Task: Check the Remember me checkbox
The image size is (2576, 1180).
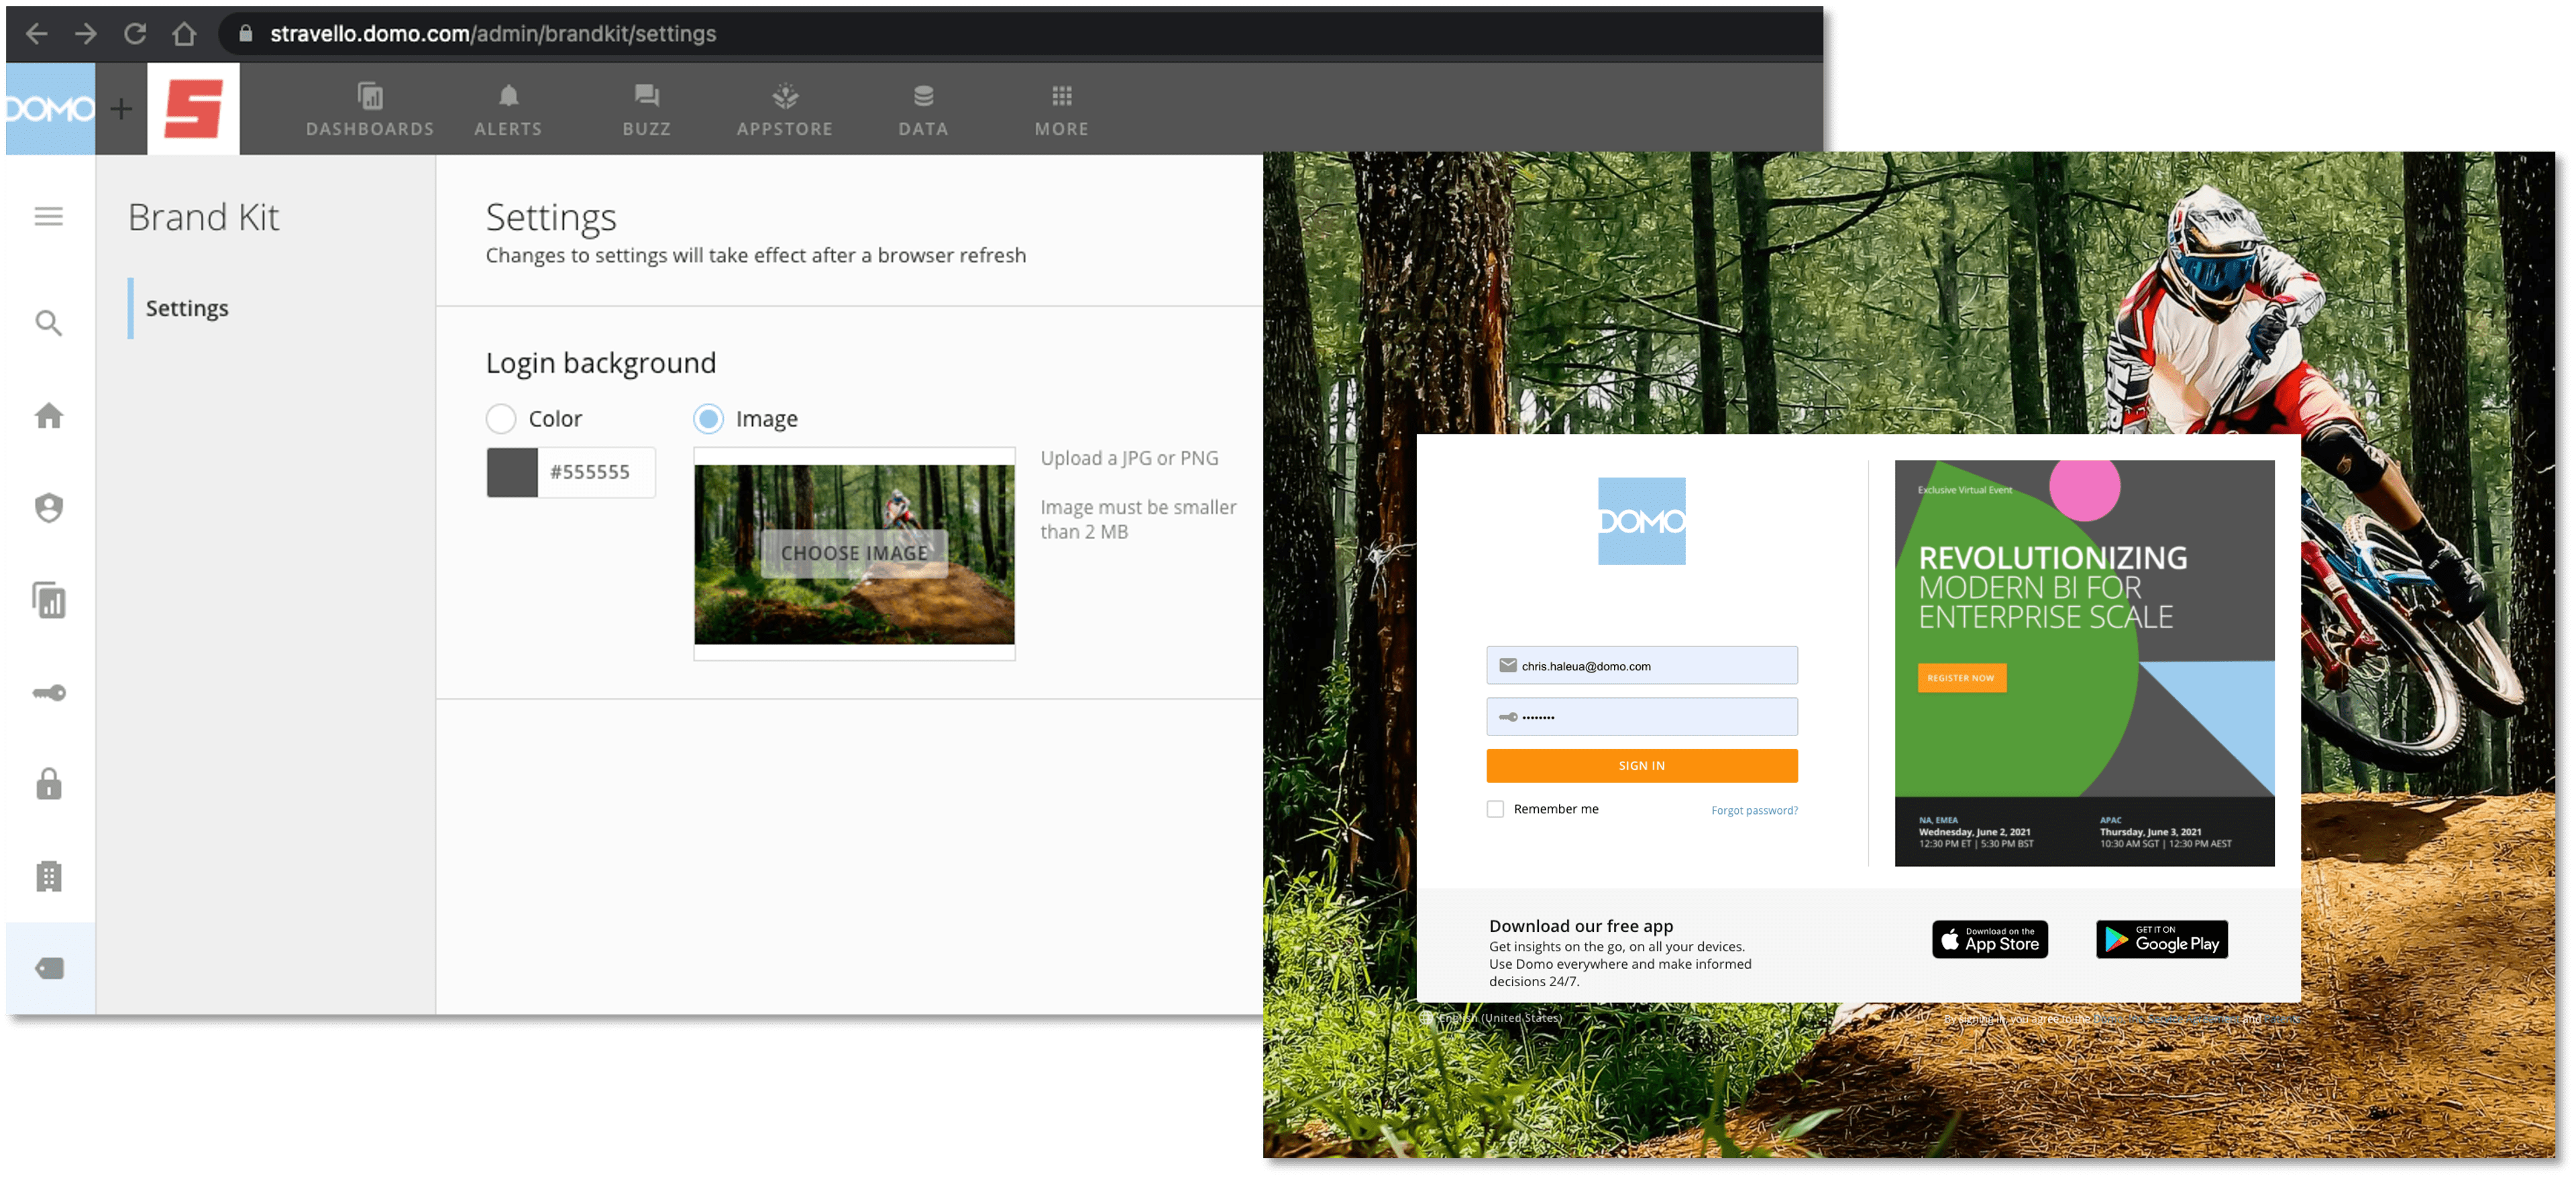Action: tap(1495, 809)
